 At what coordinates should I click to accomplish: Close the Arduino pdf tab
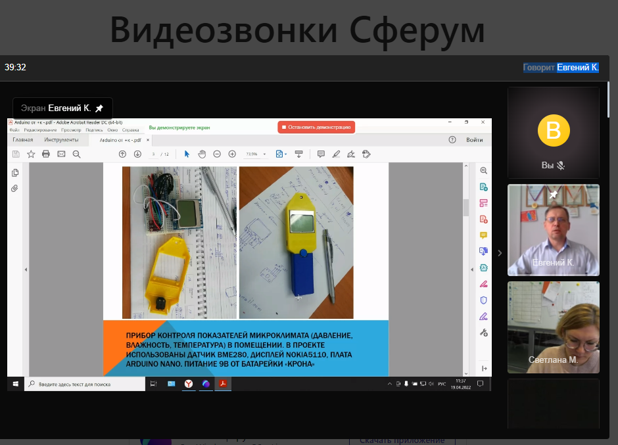click(148, 140)
